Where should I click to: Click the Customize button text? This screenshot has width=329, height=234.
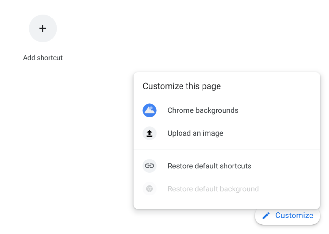[x=294, y=216]
